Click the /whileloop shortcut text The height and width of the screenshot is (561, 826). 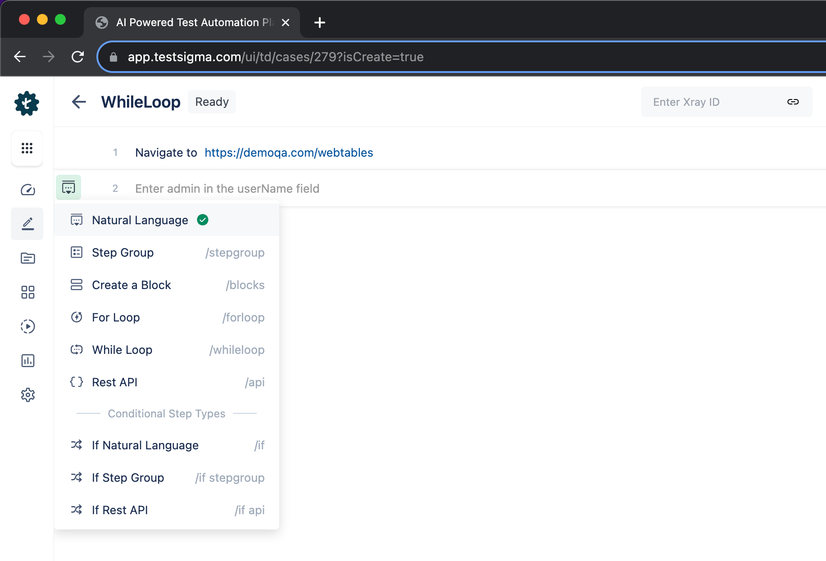(x=237, y=350)
